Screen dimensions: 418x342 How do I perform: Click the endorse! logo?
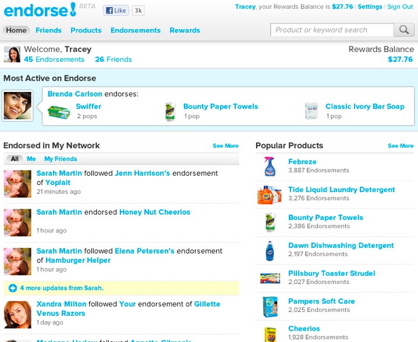40,10
